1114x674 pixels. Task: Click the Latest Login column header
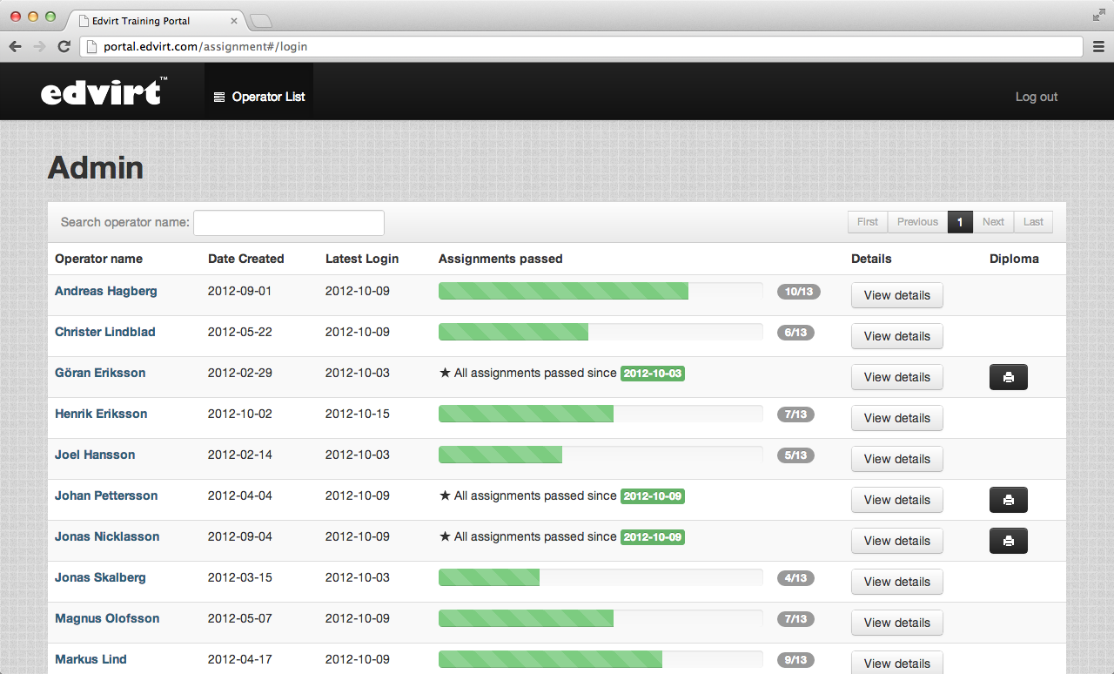pyautogui.click(x=362, y=259)
